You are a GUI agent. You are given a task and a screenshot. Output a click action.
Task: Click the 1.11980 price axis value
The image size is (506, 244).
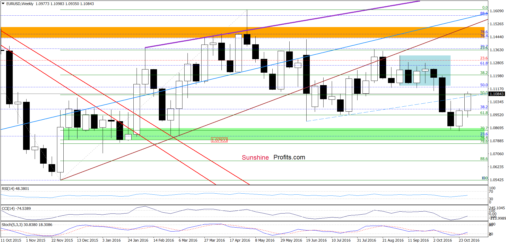496,76
